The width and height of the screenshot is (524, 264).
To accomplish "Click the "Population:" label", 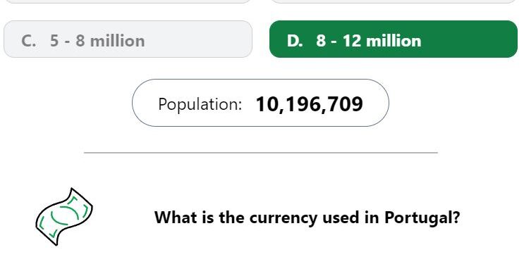I will (200, 104).
